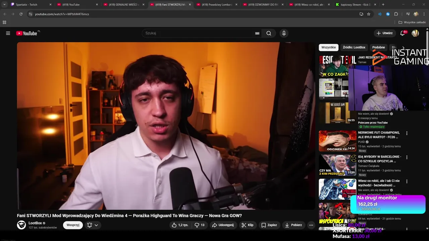Bookmark this page with the star icon
Screen dimensions: 429x241
tap(369, 14)
